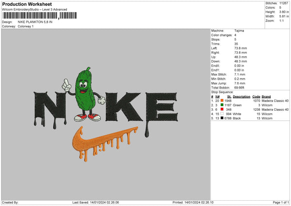Click the Stitches value 11267

click(x=284, y=3)
